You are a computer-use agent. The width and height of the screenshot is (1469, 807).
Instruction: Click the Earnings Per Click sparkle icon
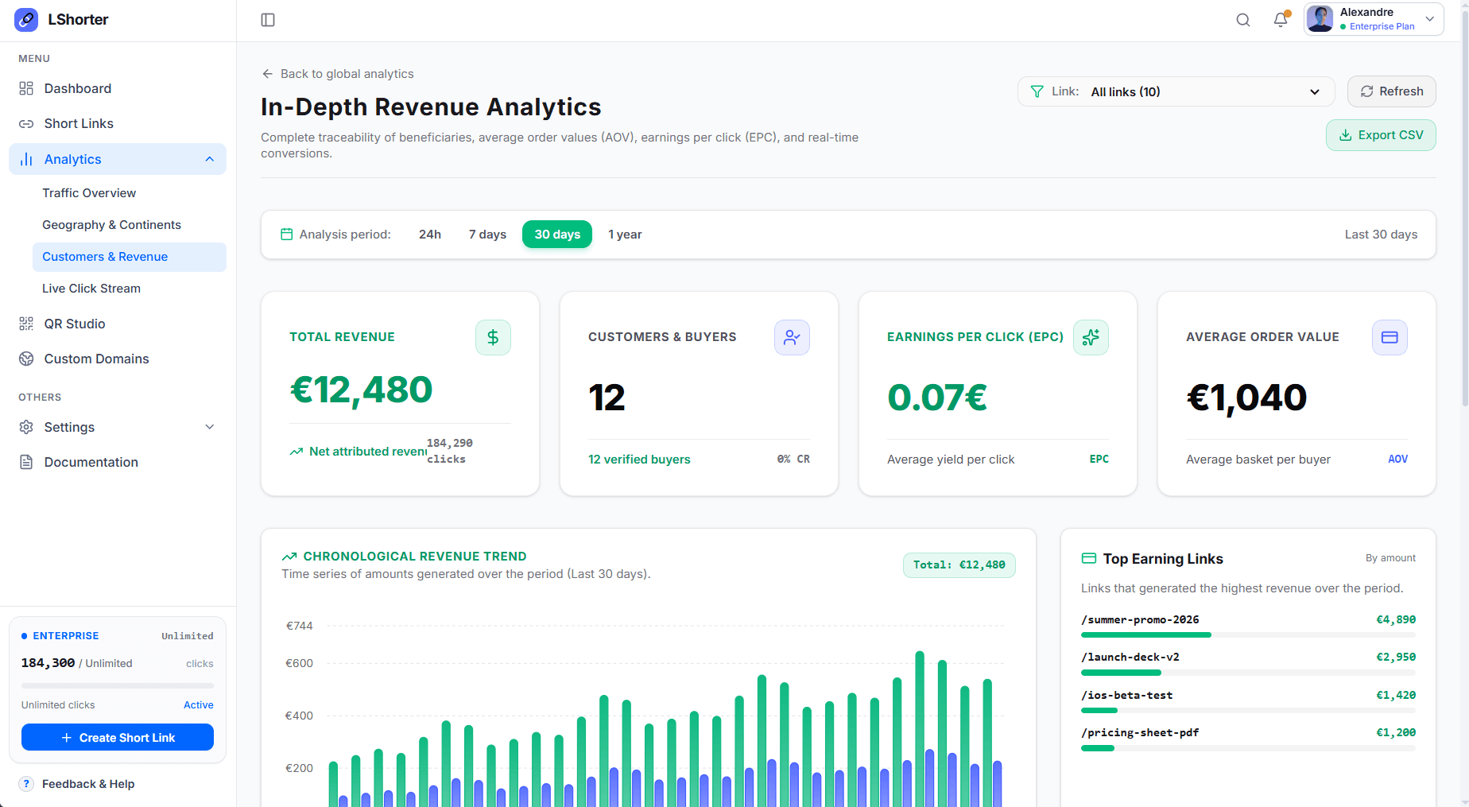click(1091, 337)
